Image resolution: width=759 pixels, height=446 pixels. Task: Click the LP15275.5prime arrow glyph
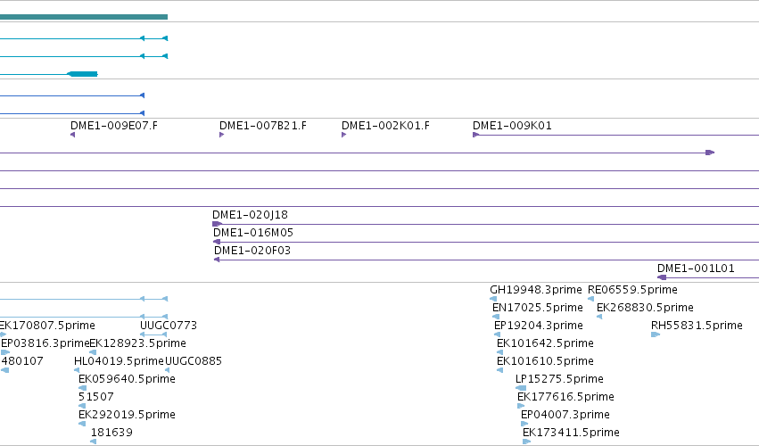click(521, 388)
